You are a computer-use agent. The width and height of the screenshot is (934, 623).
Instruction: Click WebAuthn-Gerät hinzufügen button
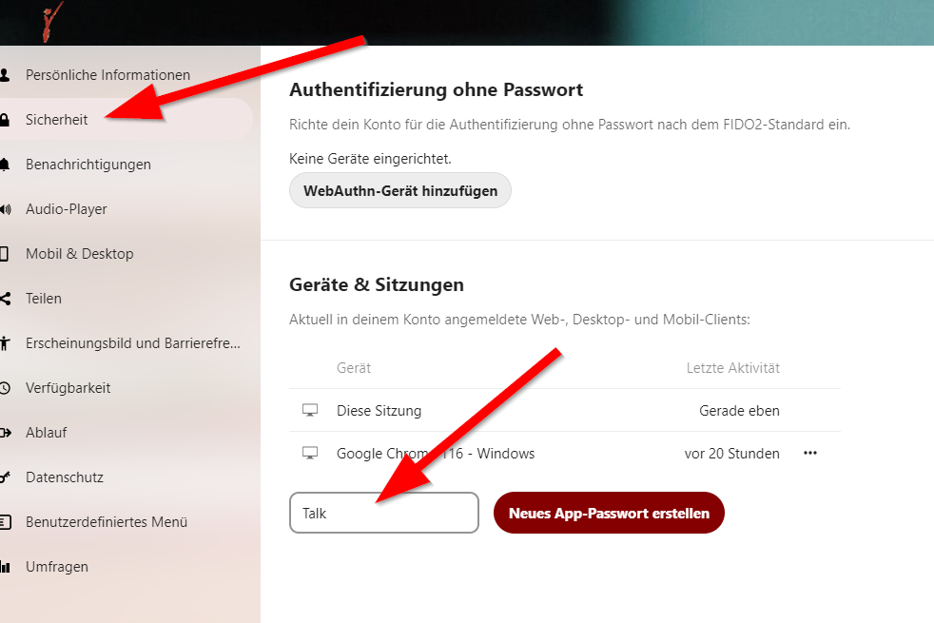click(400, 190)
